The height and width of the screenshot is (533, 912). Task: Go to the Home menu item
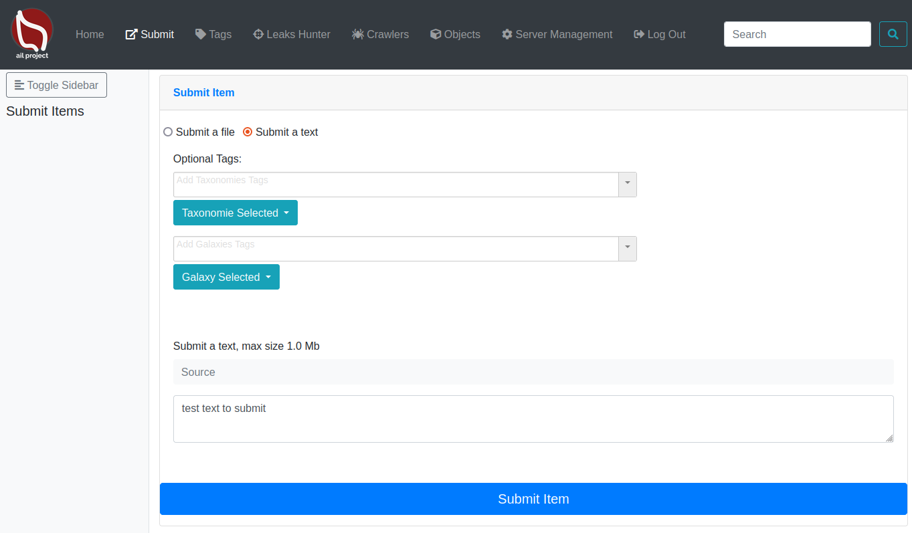click(x=90, y=34)
